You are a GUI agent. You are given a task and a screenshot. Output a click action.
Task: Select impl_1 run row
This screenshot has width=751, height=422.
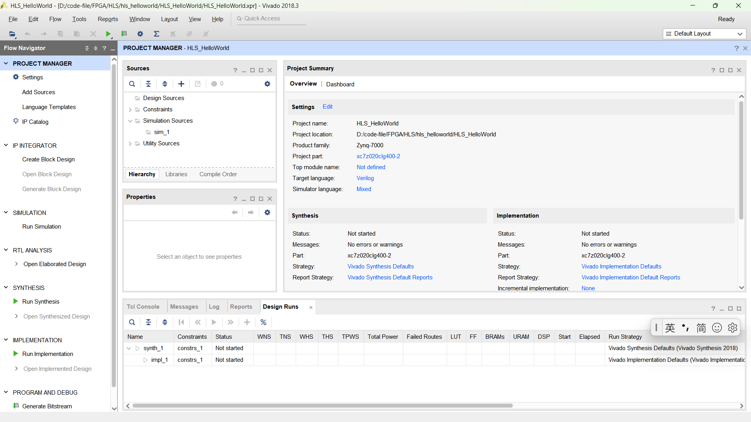(434, 360)
